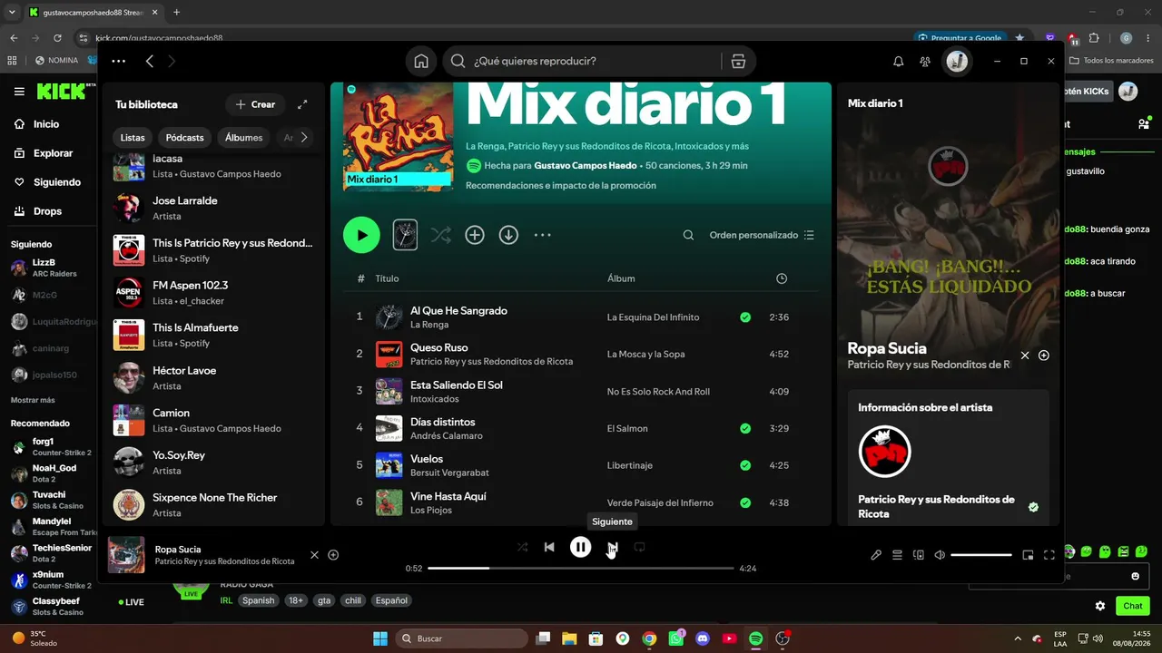This screenshot has width=1162, height=653.
Task: Click X next to Ropa Sucia title in panel
Action: 1025,356
